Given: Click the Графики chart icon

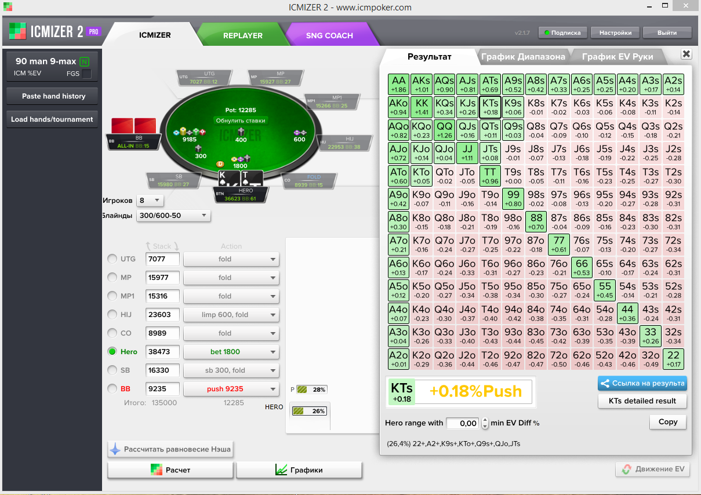Looking at the screenshot, I should click(282, 469).
